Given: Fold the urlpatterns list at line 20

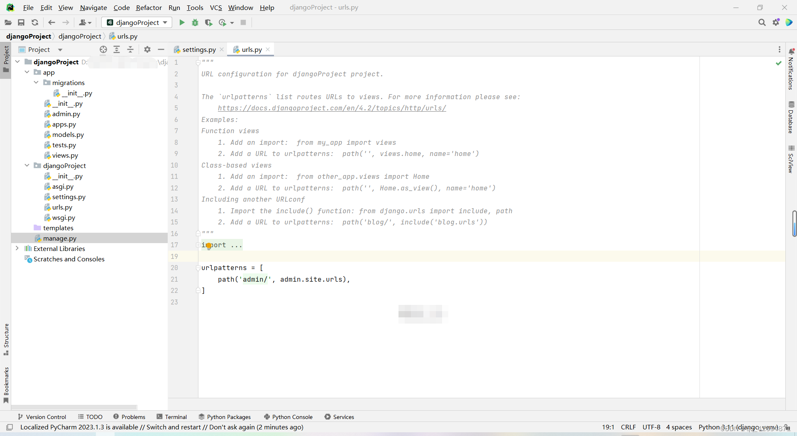Looking at the screenshot, I should (198, 268).
